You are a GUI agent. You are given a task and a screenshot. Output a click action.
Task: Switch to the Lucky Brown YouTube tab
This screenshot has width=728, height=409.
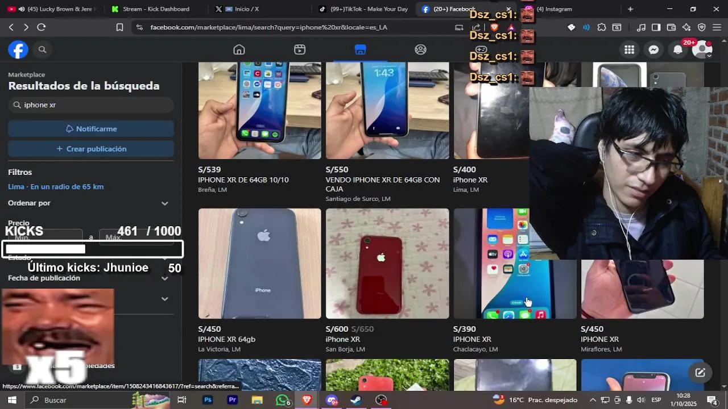[52, 9]
